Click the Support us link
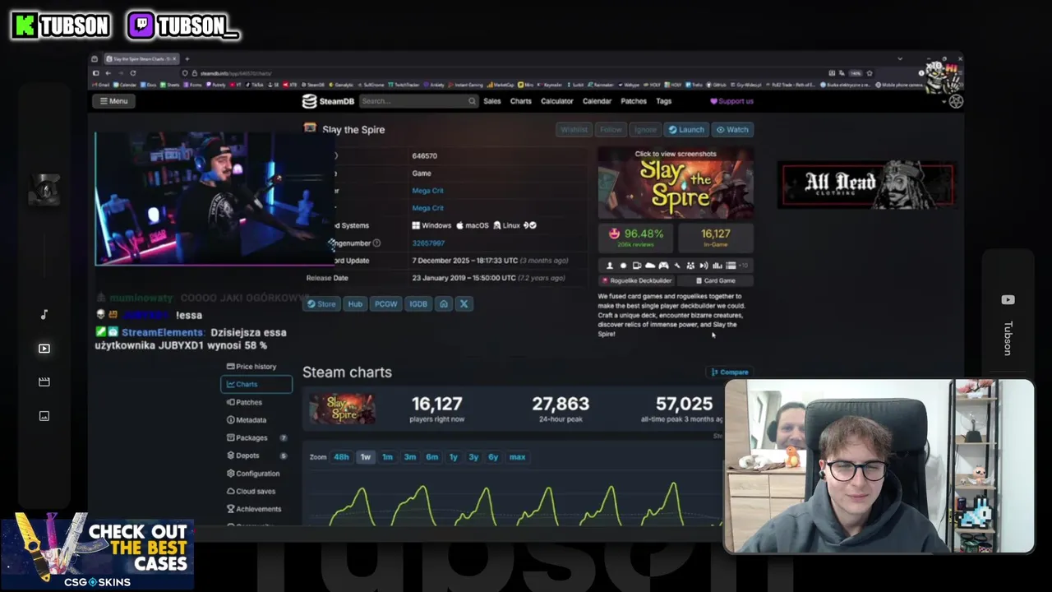The width and height of the screenshot is (1052, 592). point(731,101)
